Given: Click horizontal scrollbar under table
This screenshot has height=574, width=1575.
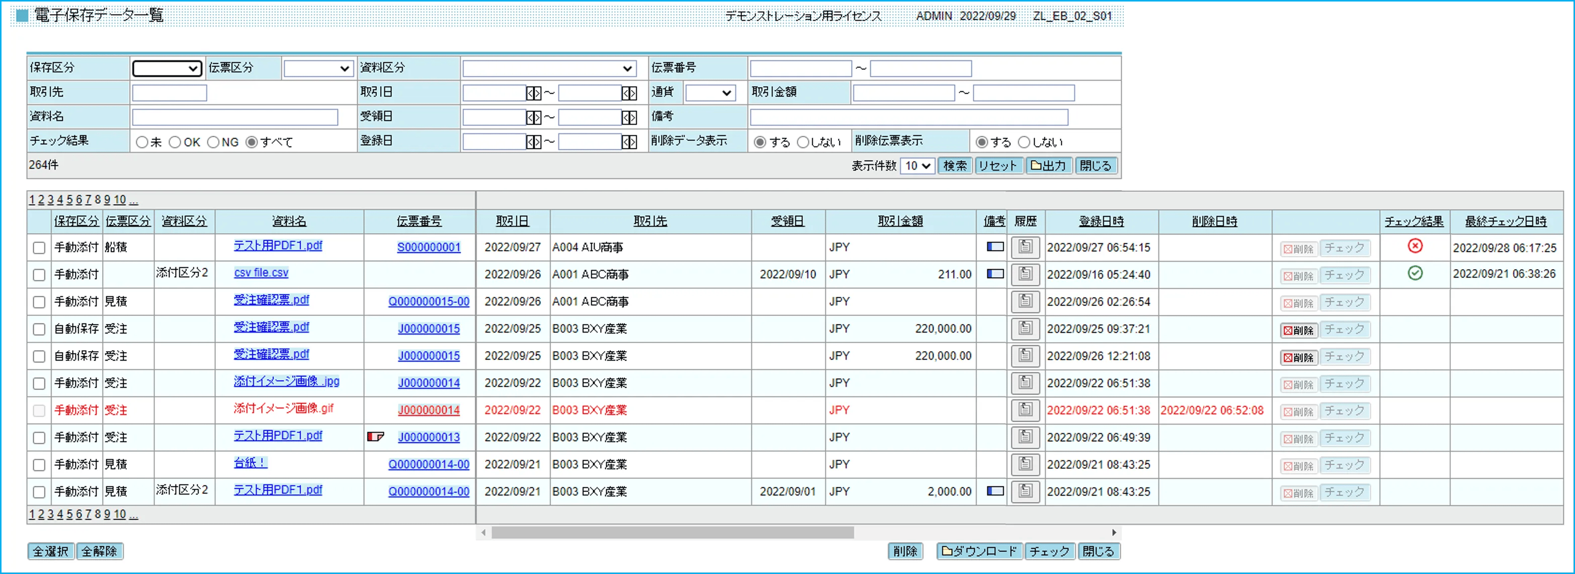Looking at the screenshot, I should tap(673, 532).
